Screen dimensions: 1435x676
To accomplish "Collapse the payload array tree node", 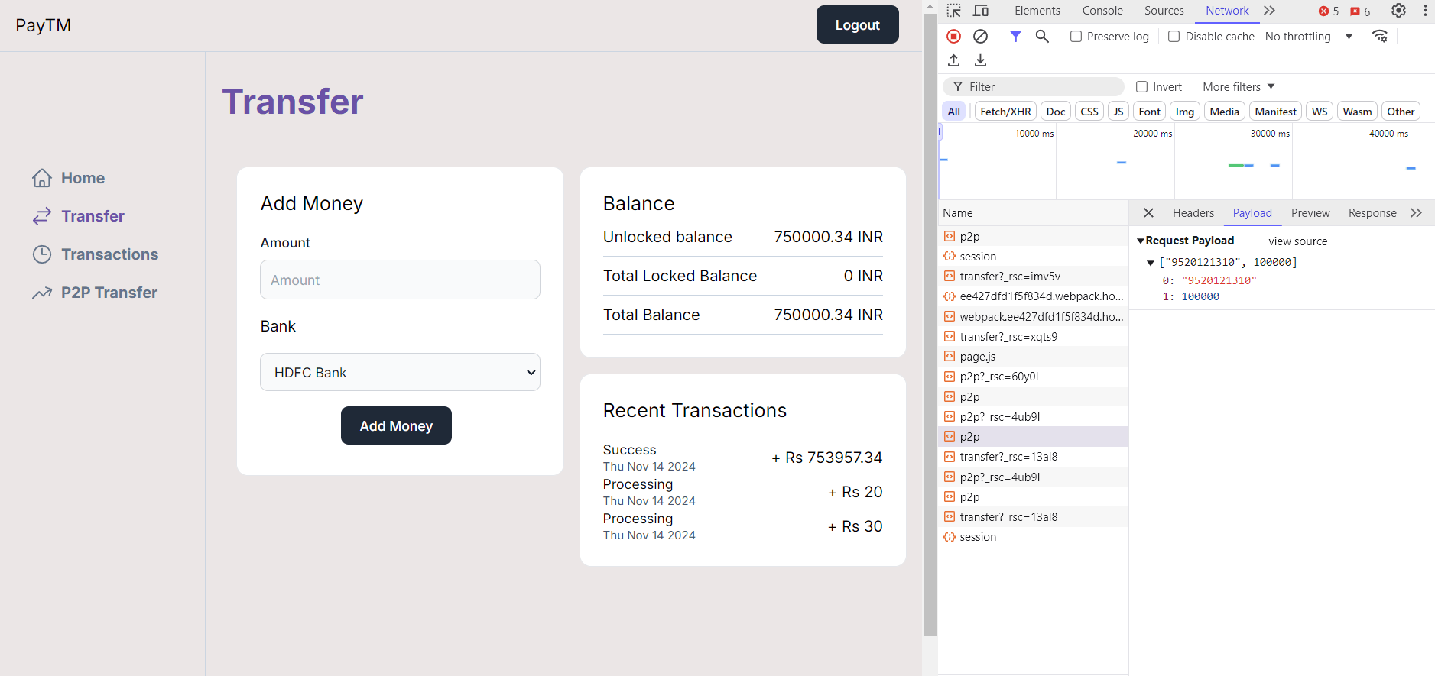I will pos(1150,263).
